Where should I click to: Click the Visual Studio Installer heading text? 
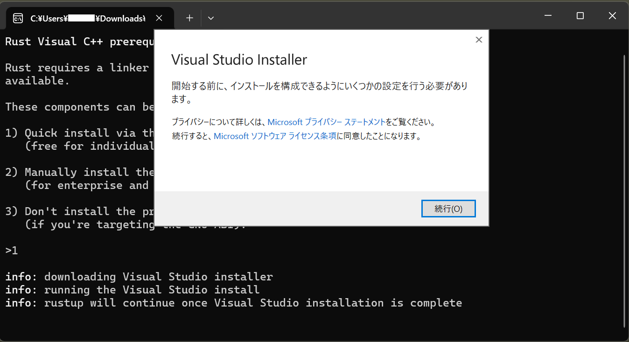239,60
